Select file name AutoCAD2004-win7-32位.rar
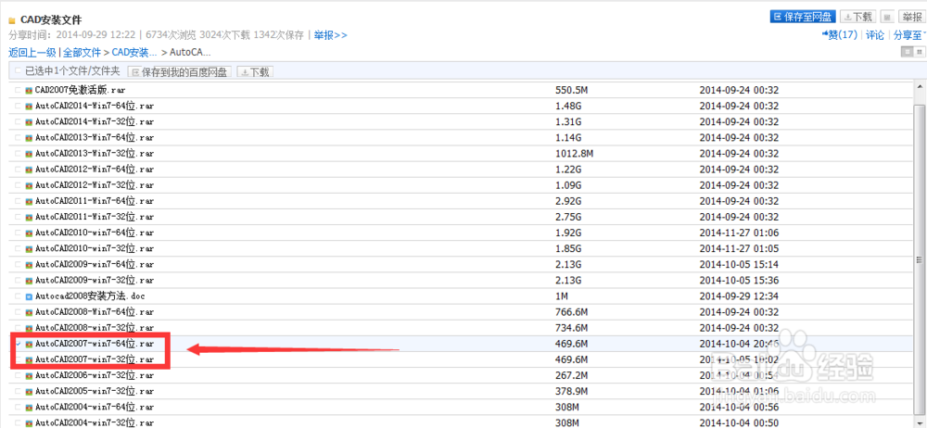The image size is (927, 428). pos(95,422)
